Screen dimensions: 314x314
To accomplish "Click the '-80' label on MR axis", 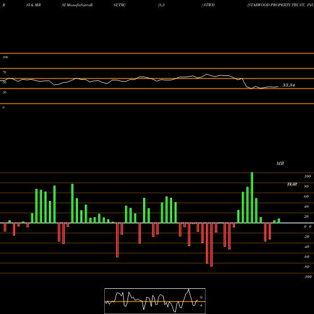I will [306, 267].
